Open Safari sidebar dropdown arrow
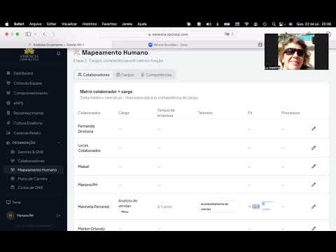Screen dimensions: 336x252 36,34
